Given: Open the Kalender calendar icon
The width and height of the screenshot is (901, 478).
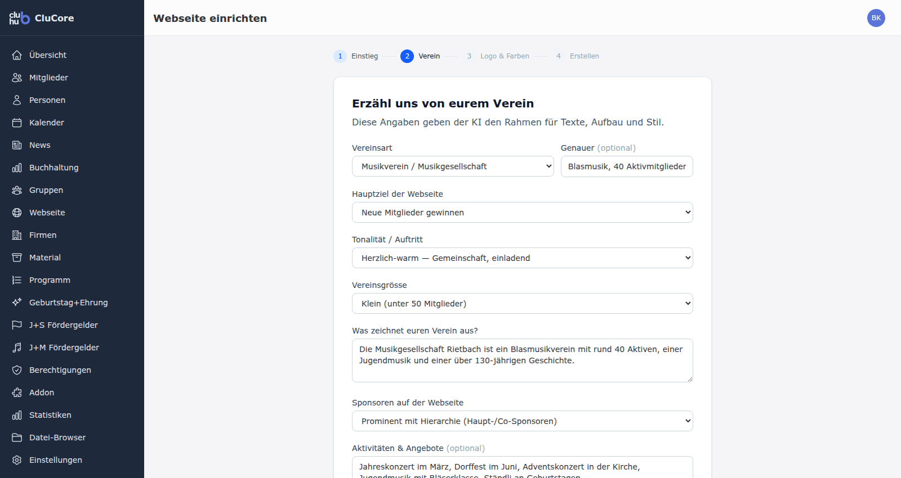Looking at the screenshot, I should [17, 123].
